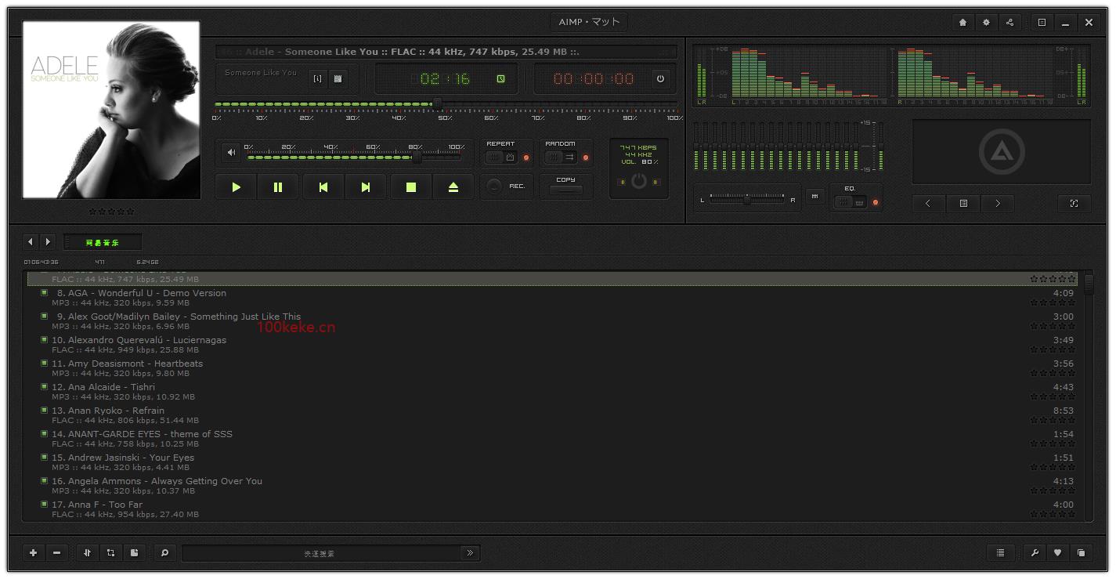The image size is (1116, 579).
Task: Open track info [i] button
Action: 317,78
